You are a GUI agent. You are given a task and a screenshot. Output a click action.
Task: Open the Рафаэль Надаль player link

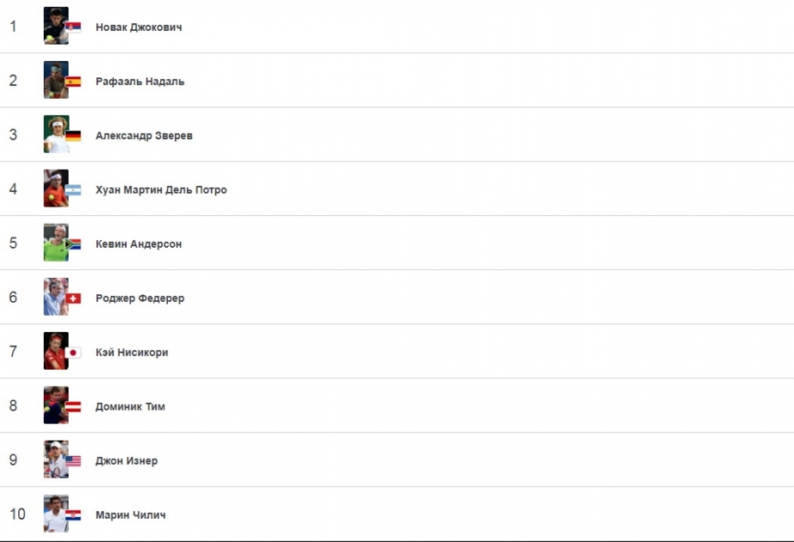coord(140,82)
